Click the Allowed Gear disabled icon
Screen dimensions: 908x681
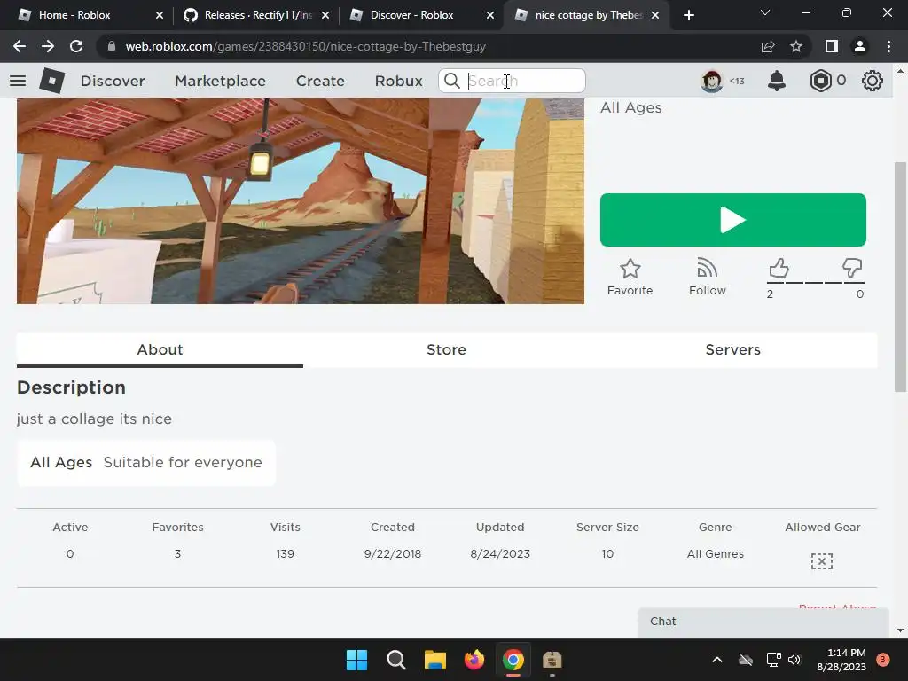(x=822, y=561)
